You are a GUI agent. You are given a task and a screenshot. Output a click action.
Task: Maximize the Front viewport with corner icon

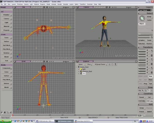point(73,61)
